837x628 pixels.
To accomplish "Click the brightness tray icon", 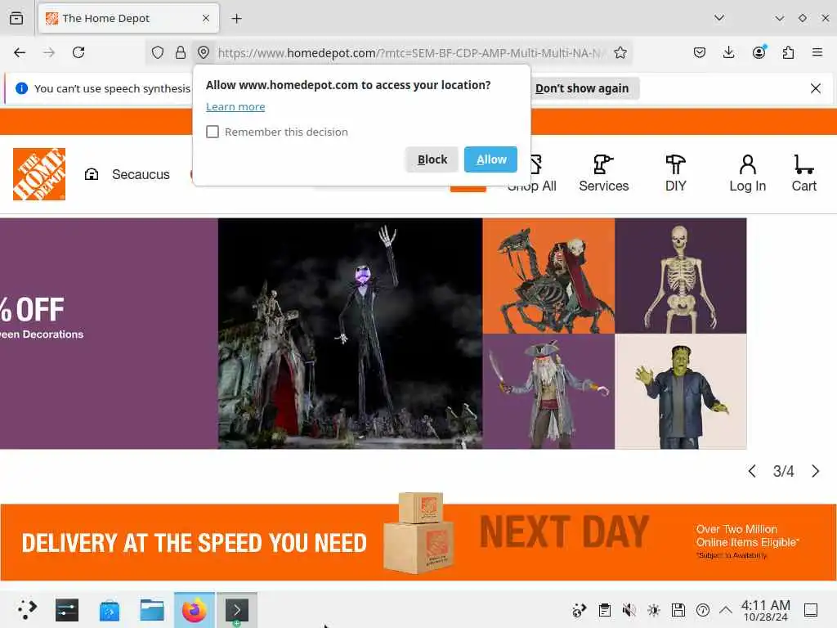I will 653,610.
